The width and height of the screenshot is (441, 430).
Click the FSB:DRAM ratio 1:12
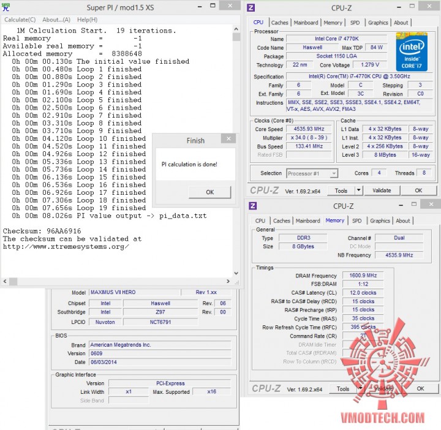coord(363,284)
